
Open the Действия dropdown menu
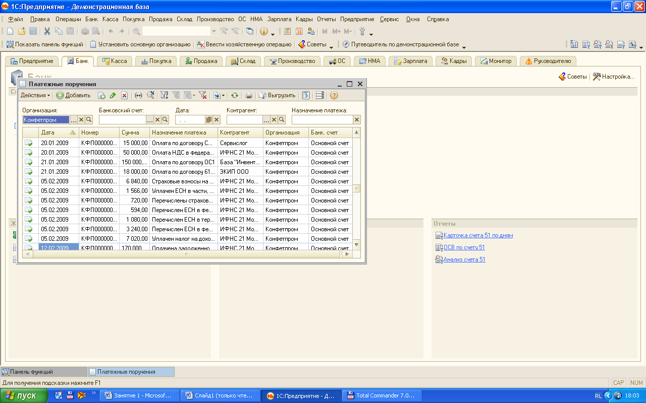[x=35, y=95]
